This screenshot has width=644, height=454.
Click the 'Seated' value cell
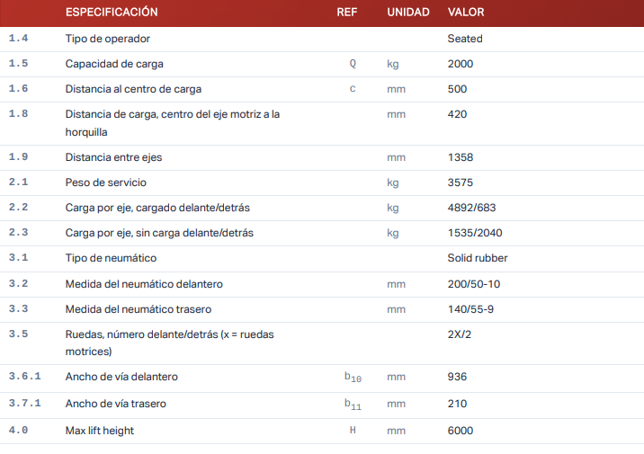(465, 39)
